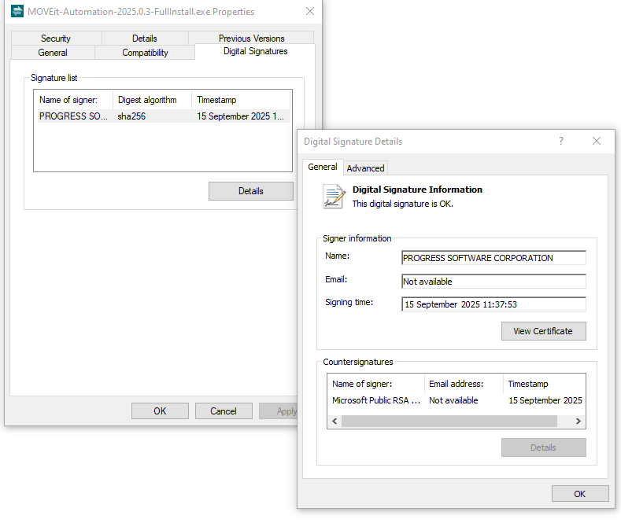Click the View Certificate button
621x523 pixels.
(543, 331)
